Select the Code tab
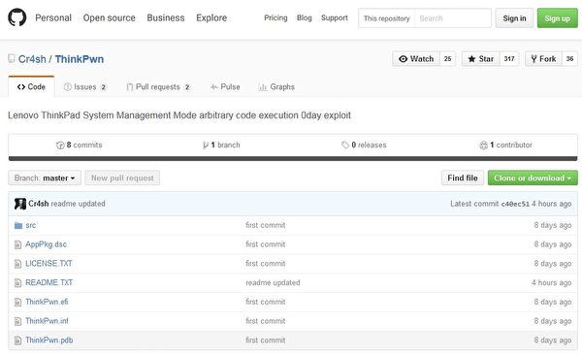The image size is (582, 355). [x=31, y=86]
